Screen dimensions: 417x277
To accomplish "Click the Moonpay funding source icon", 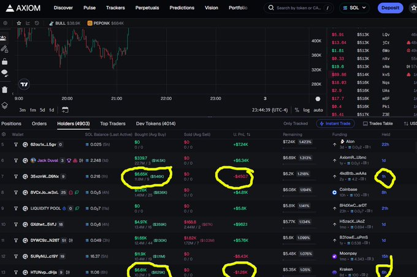I will (x=335, y=256).
